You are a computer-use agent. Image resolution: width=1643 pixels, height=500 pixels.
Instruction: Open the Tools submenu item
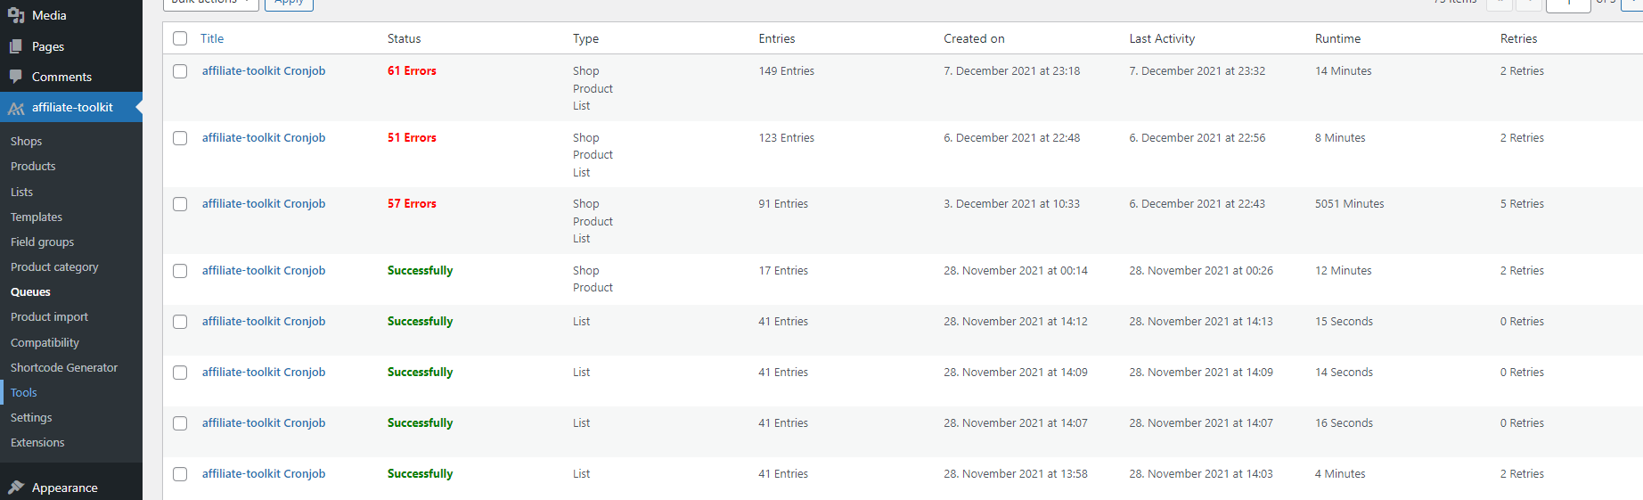coord(24,392)
